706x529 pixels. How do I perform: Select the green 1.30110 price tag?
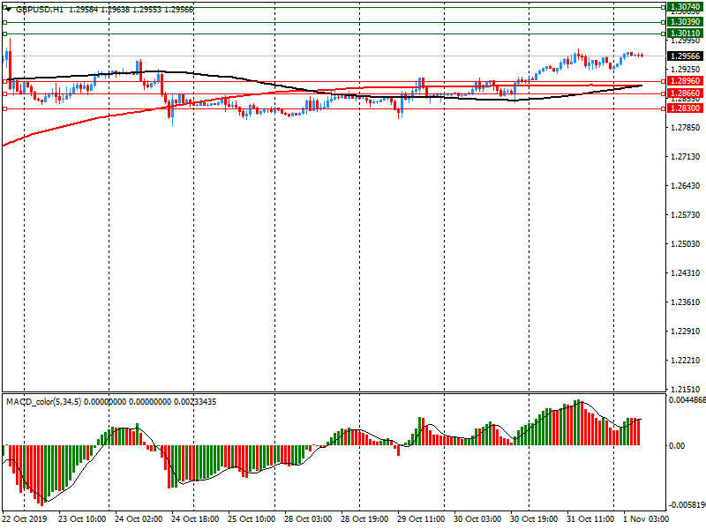click(x=685, y=34)
